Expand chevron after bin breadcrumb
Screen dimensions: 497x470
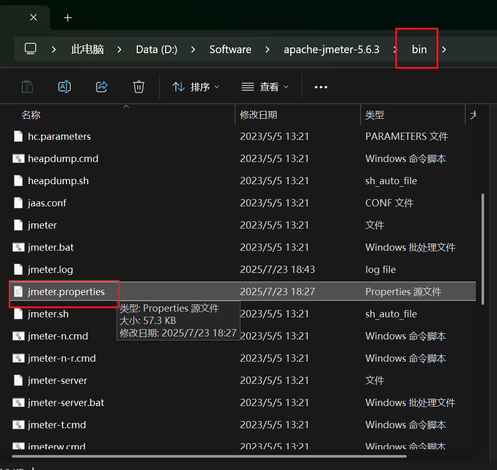pyautogui.click(x=444, y=50)
